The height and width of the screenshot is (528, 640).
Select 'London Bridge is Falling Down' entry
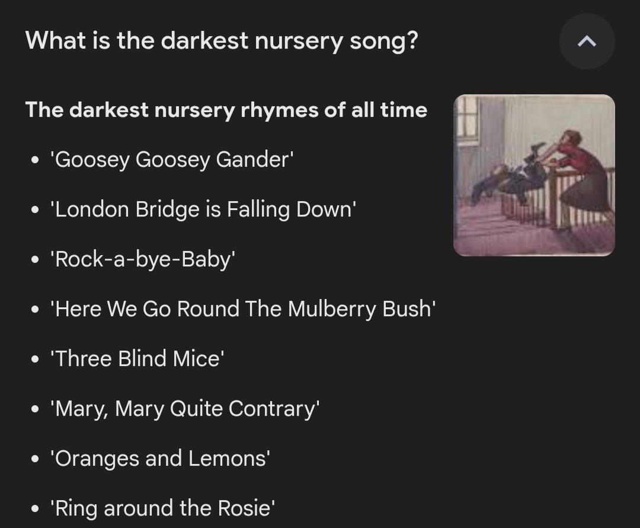(x=203, y=209)
